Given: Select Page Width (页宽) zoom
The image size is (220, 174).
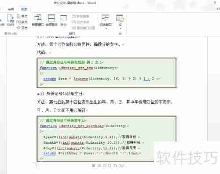Looking at the screenshot, I should (22, 28).
